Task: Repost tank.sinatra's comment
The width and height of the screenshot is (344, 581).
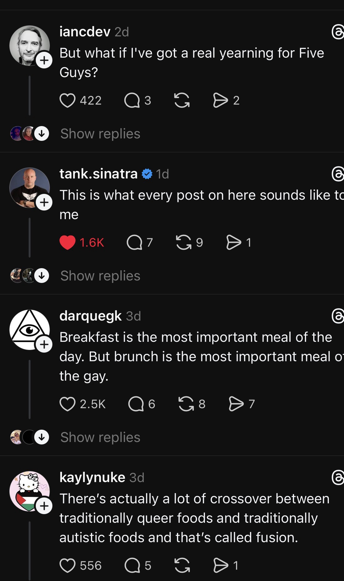Action: [x=183, y=243]
